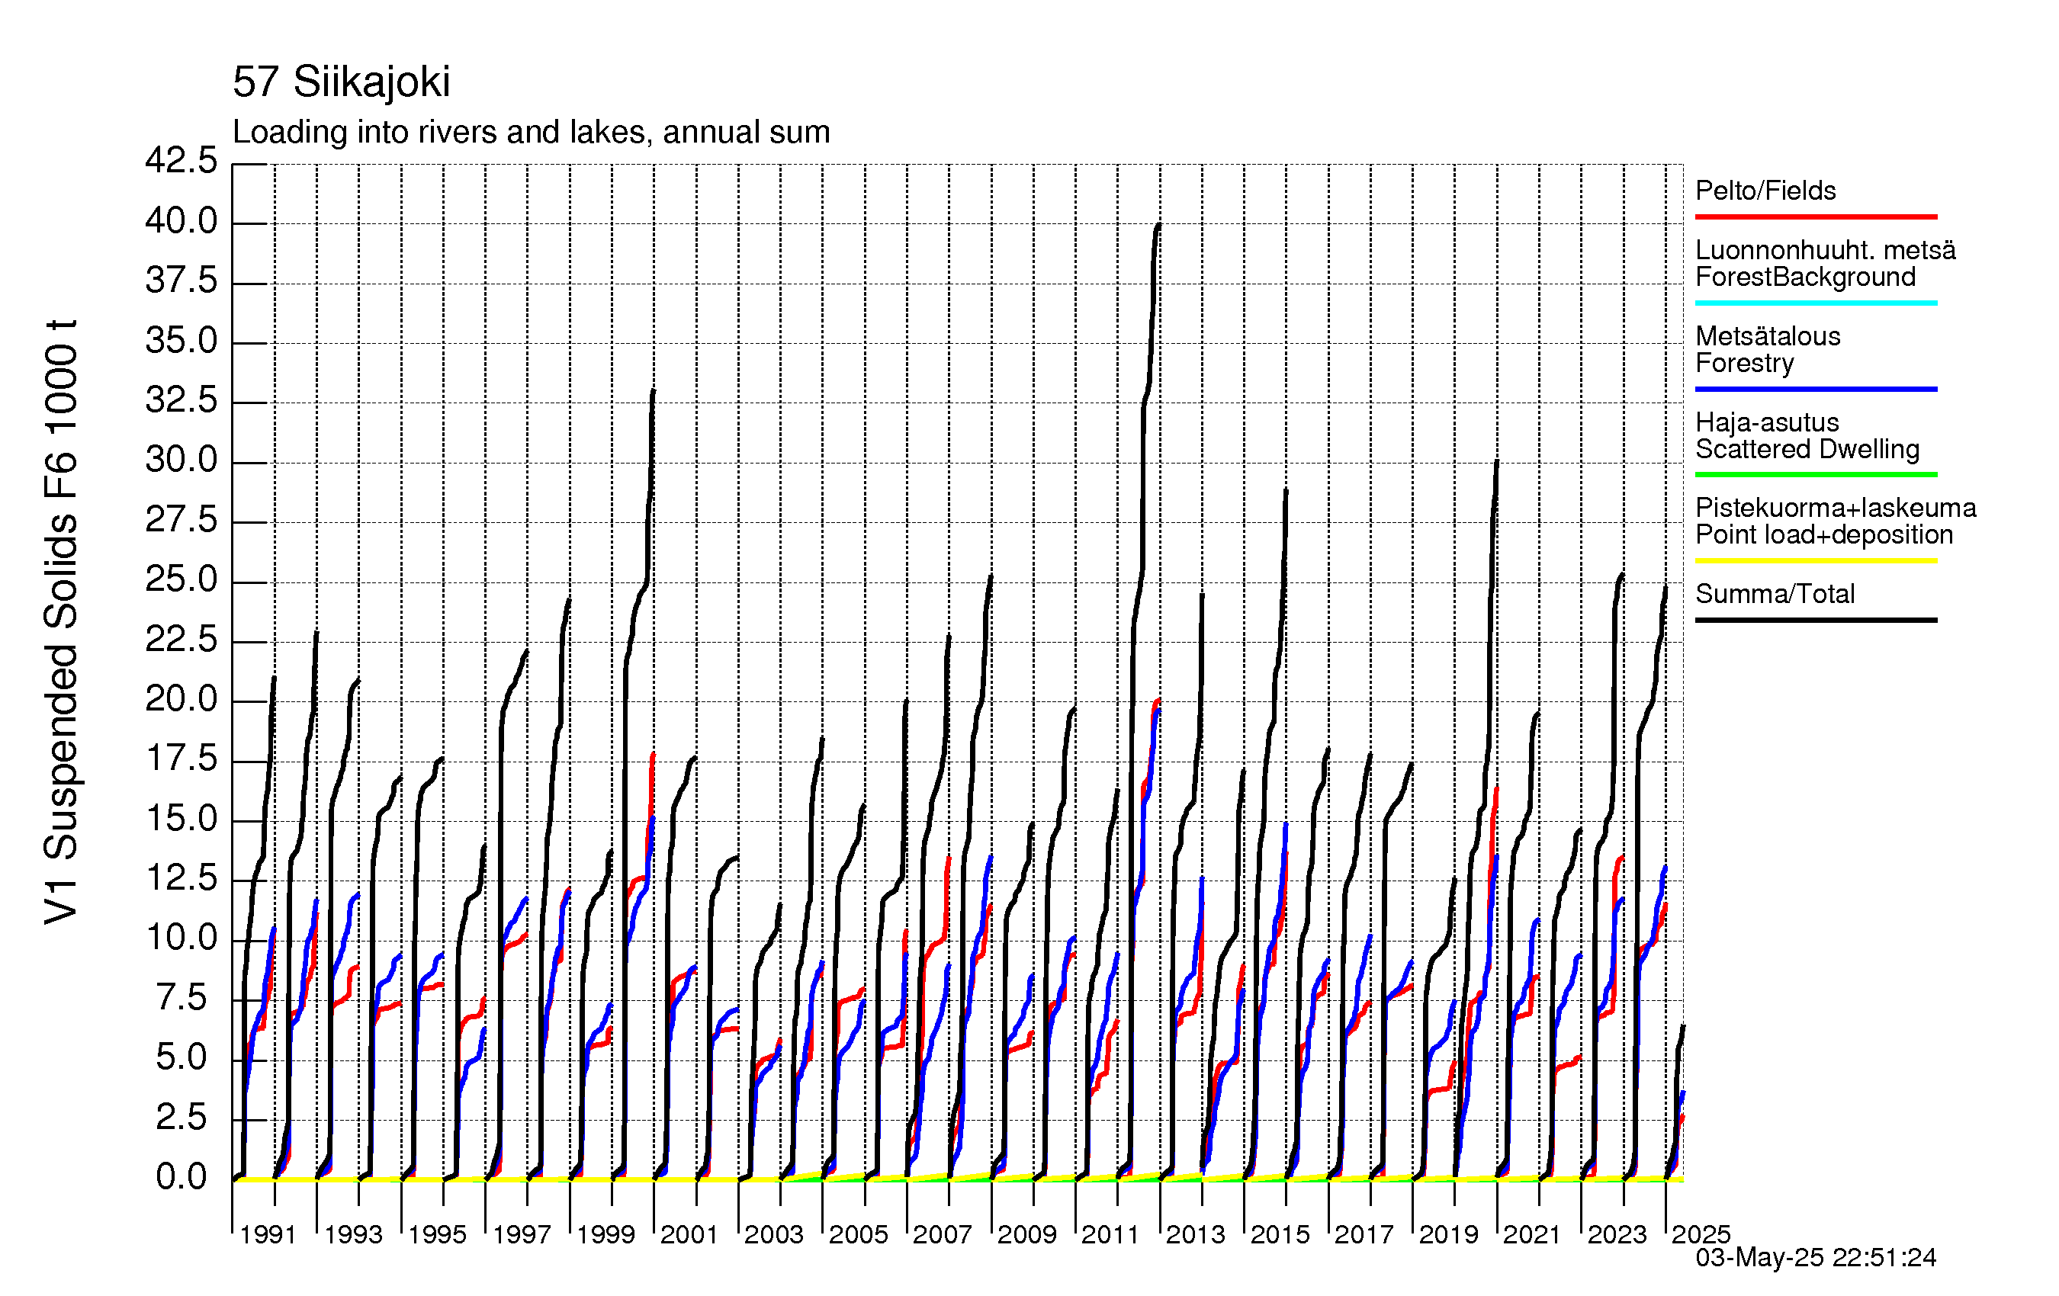
Task: Click y-axis value 32.5
Action: pyautogui.click(x=181, y=400)
